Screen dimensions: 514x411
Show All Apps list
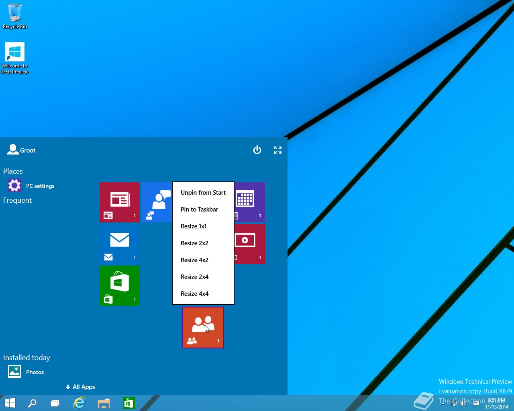80,387
